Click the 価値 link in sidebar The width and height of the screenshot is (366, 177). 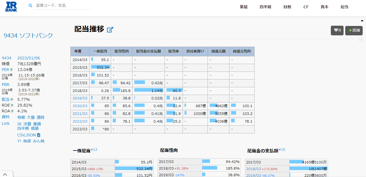35,128
